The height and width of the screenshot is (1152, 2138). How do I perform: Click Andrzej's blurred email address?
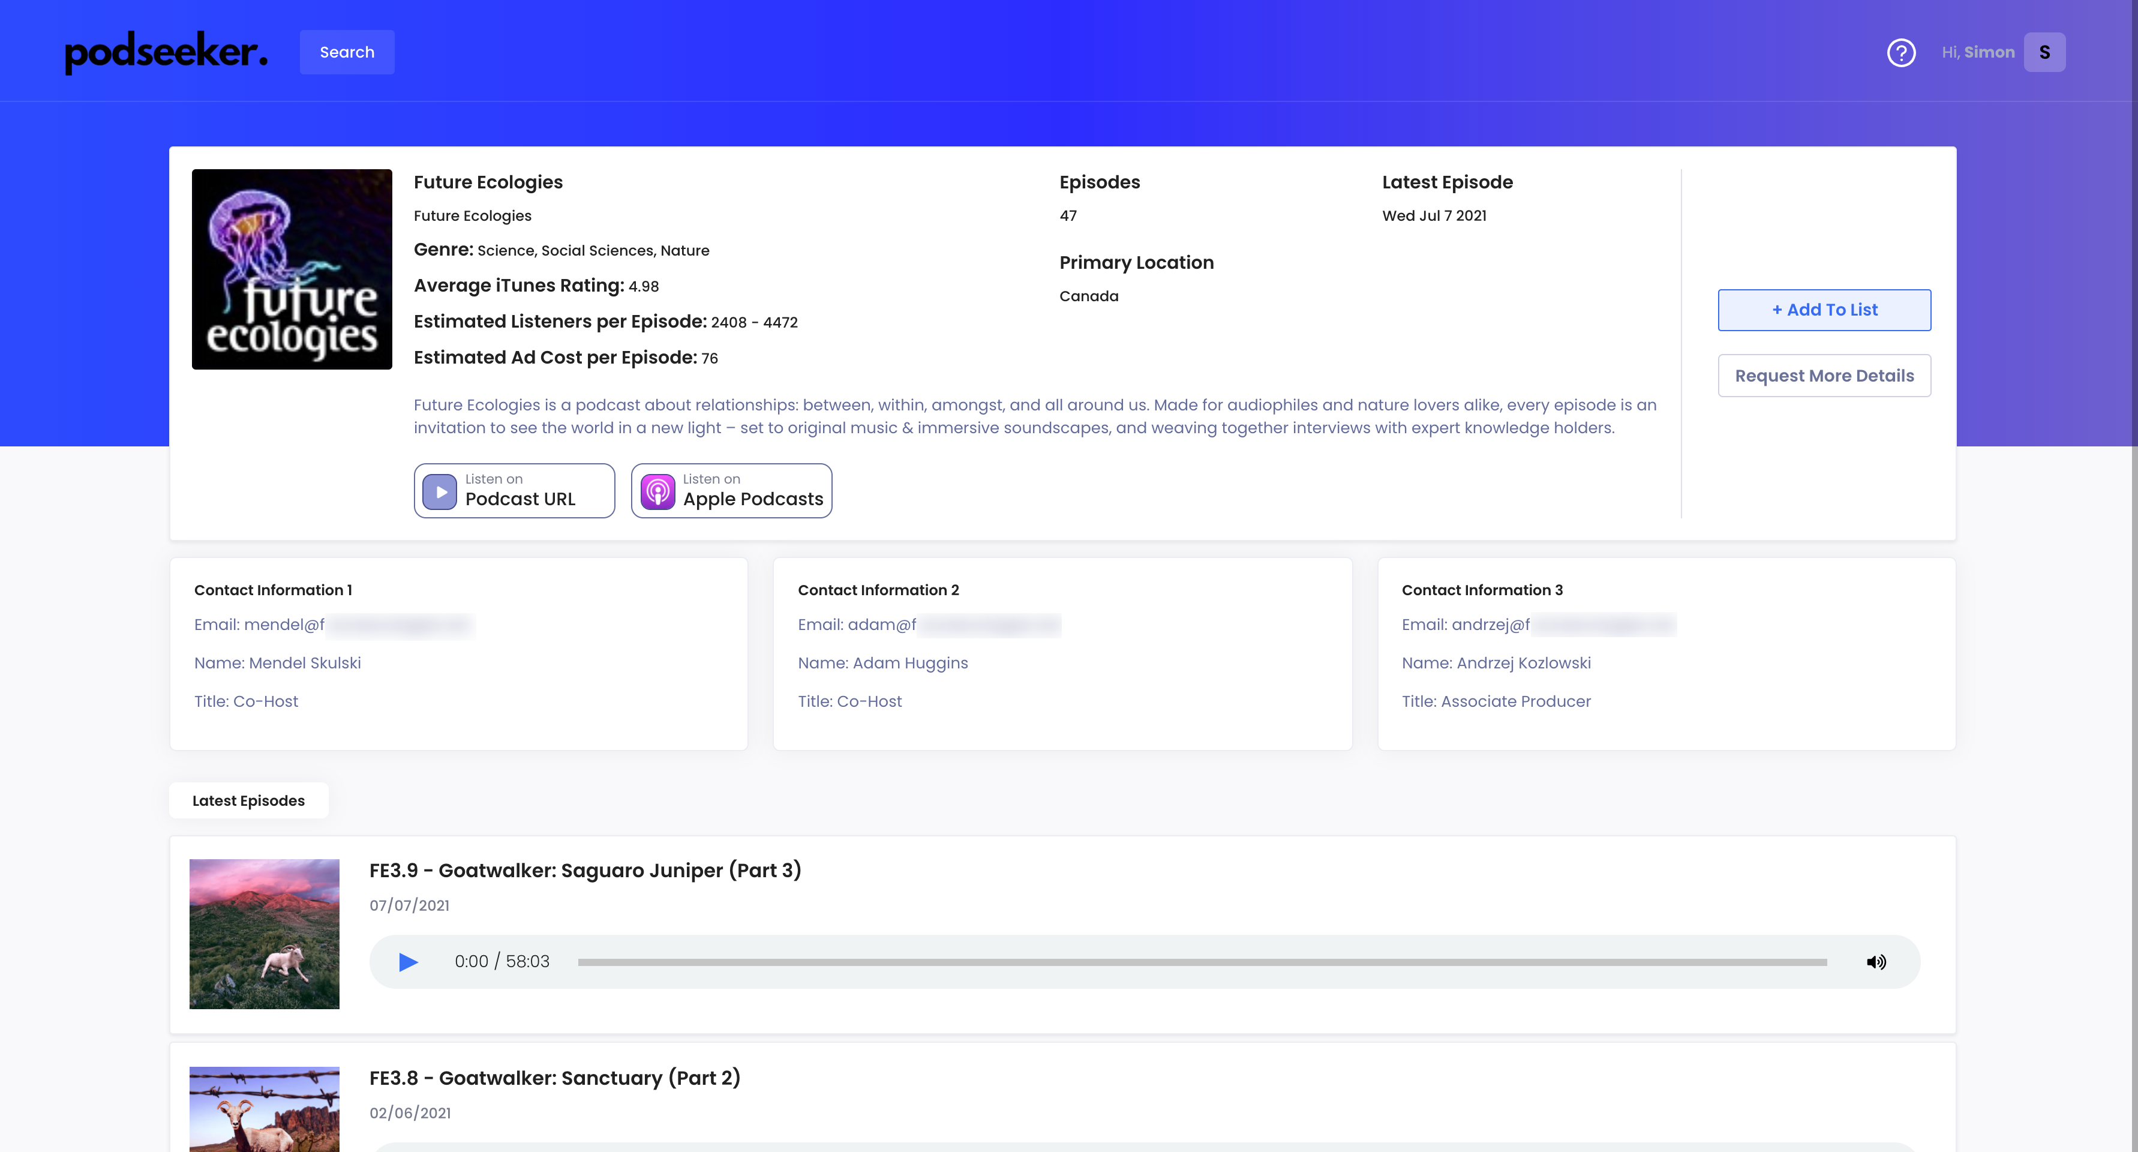[x=1603, y=624]
